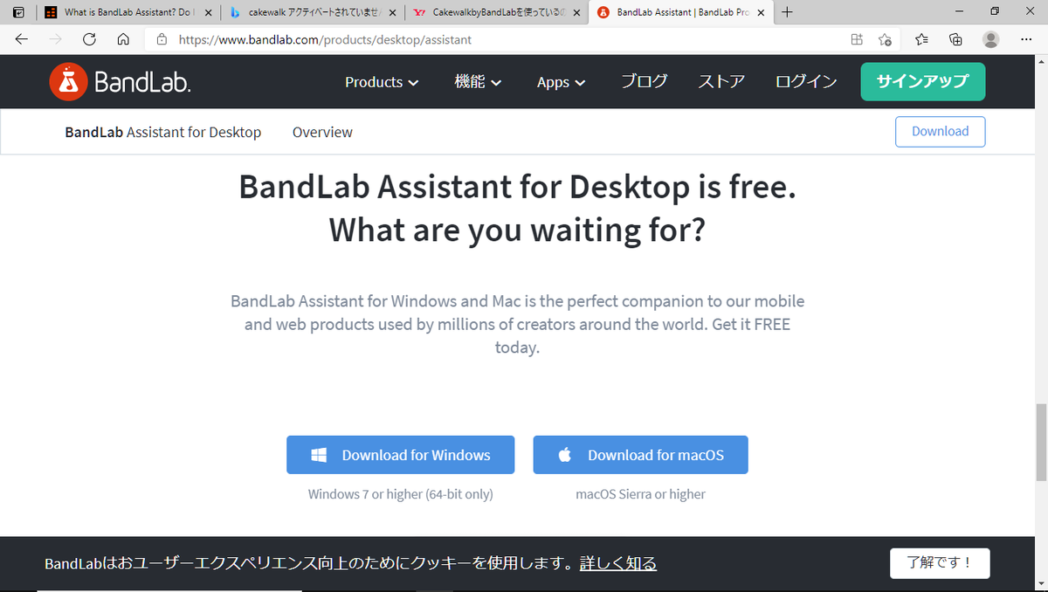Open the app available install icon in address bar
The width and height of the screenshot is (1048, 592).
[x=857, y=39]
